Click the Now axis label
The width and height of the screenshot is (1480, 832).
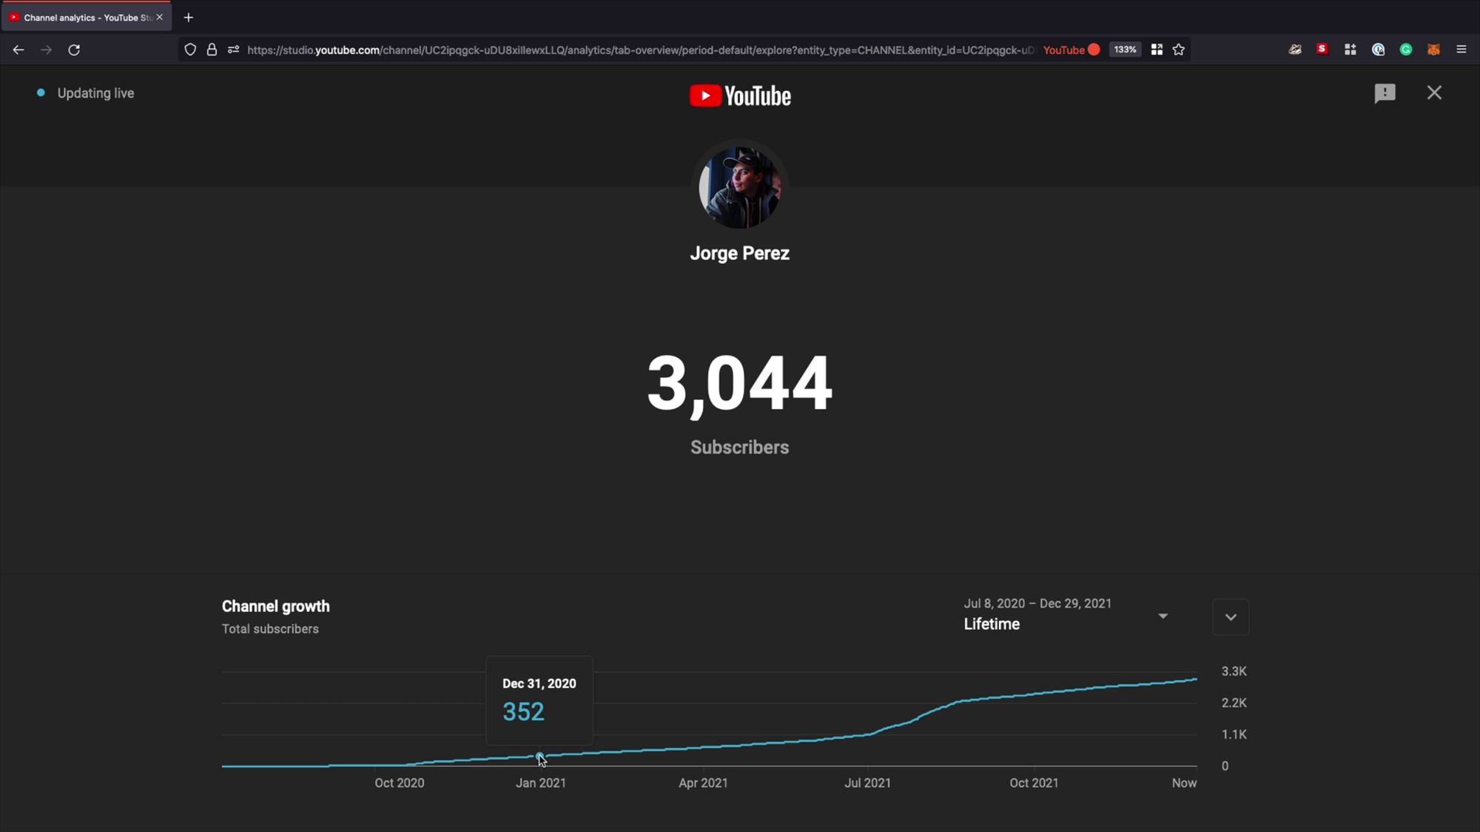1184,783
